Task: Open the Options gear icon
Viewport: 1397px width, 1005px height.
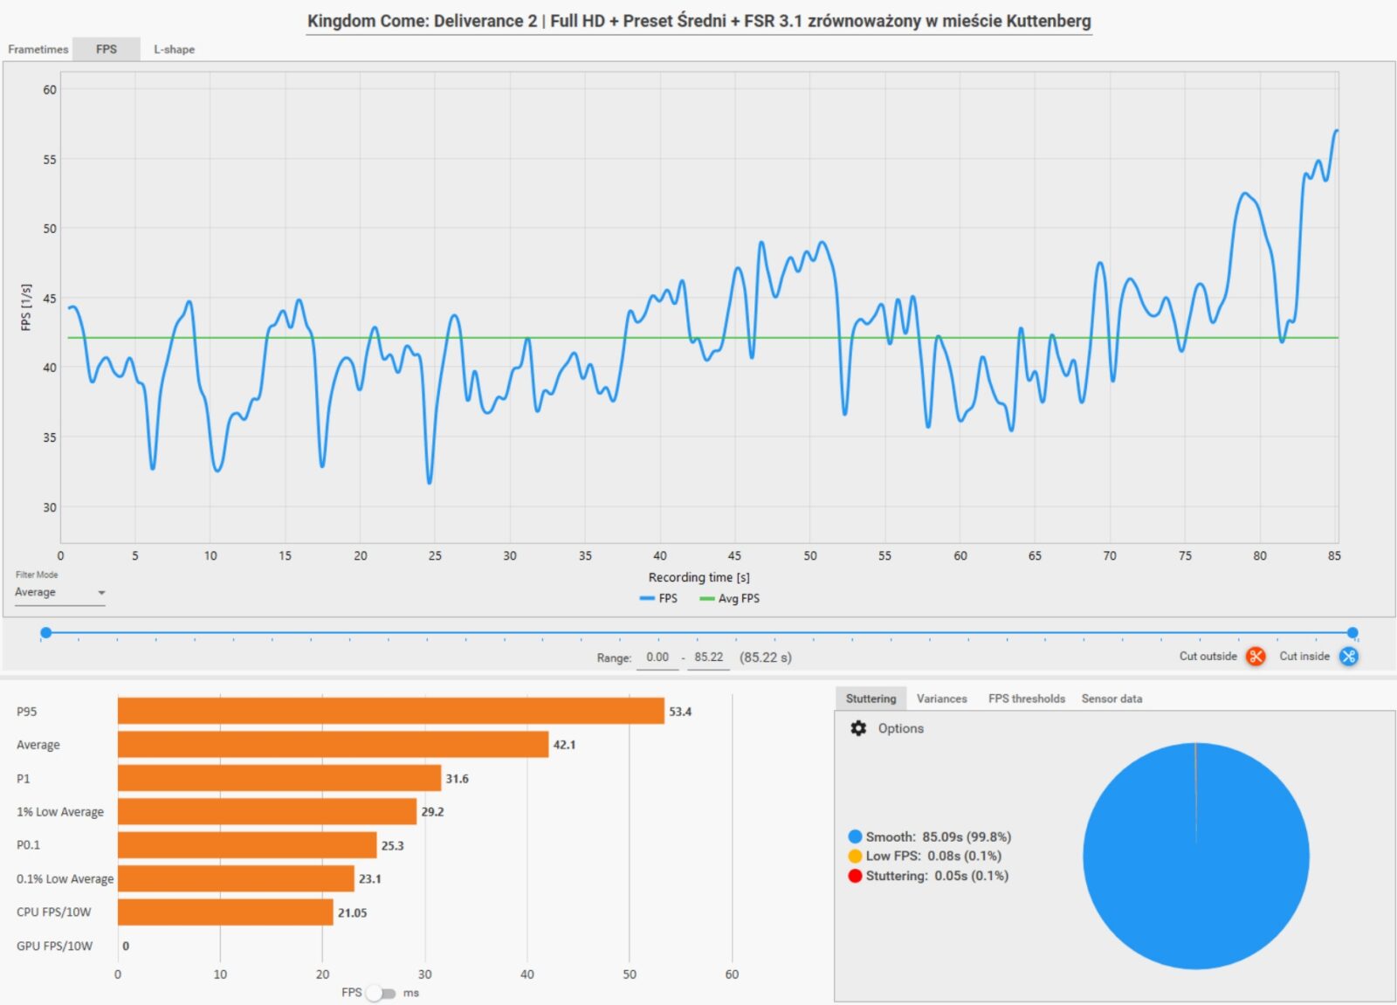Action: 858,728
